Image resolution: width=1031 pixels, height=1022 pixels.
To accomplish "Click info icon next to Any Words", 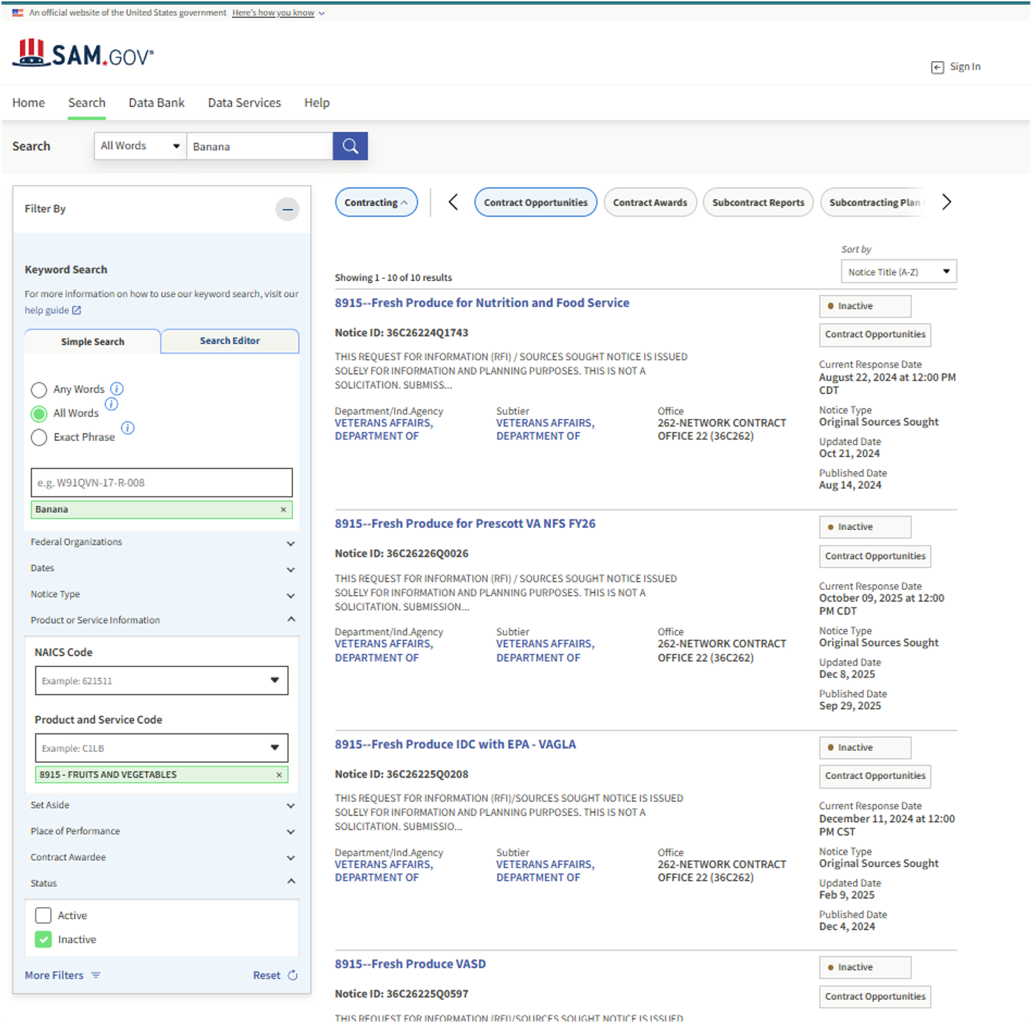I will 117,388.
